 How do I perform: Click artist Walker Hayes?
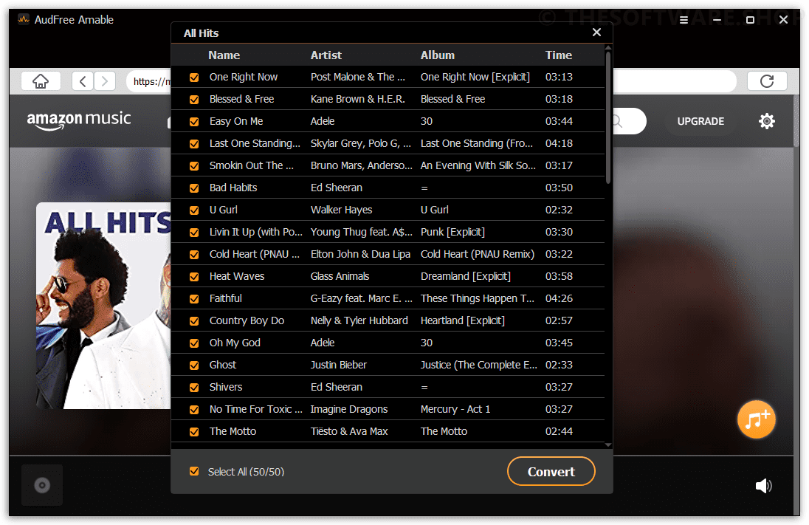pos(341,210)
